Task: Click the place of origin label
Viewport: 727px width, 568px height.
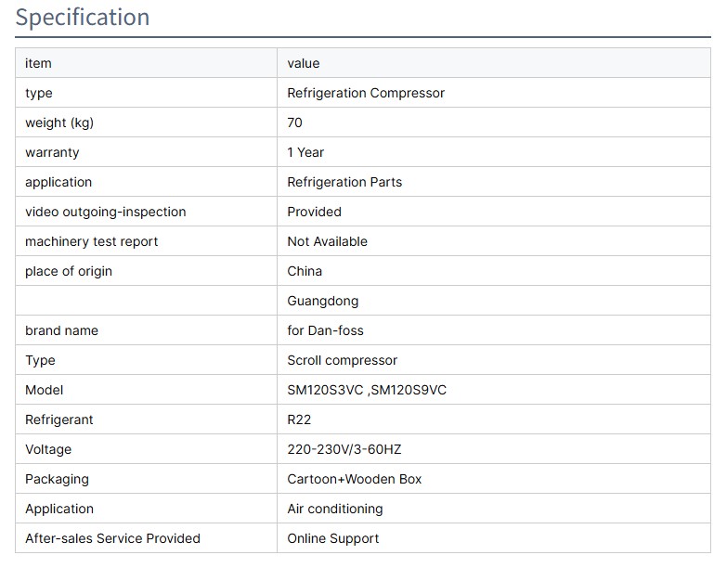Action: click(69, 271)
